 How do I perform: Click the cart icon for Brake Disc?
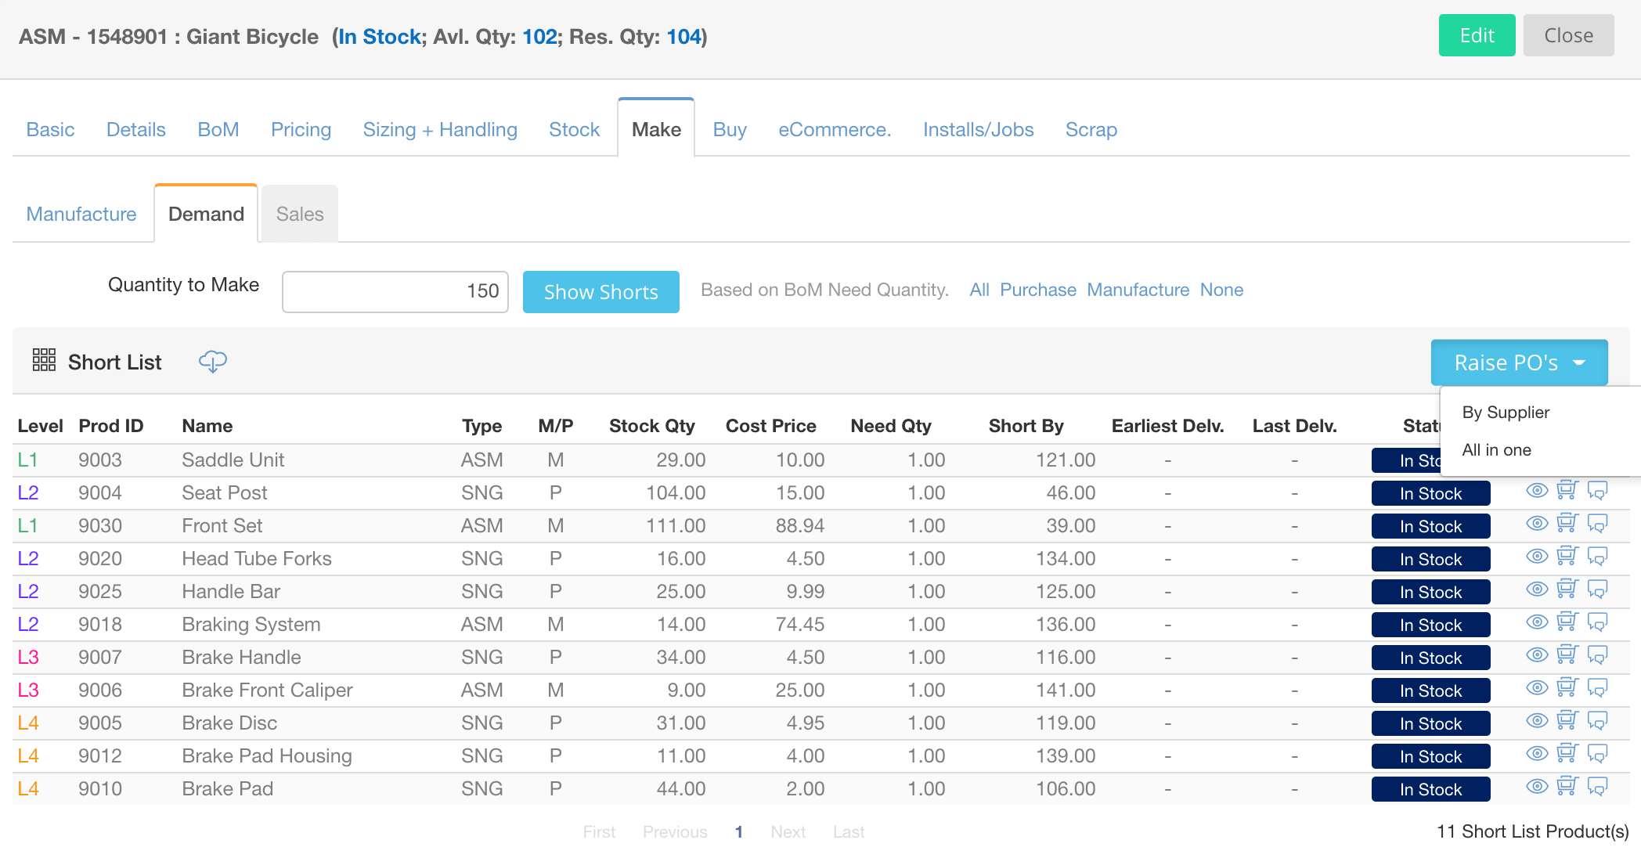click(1567, 721)
